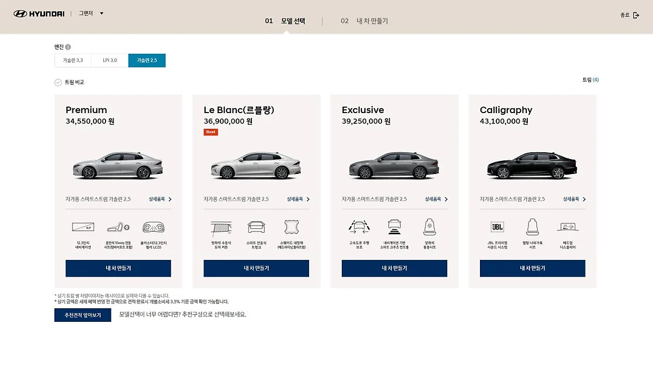
Task: Click the 스웨이드 내장재 icon
Action: (x=292, y=227)
